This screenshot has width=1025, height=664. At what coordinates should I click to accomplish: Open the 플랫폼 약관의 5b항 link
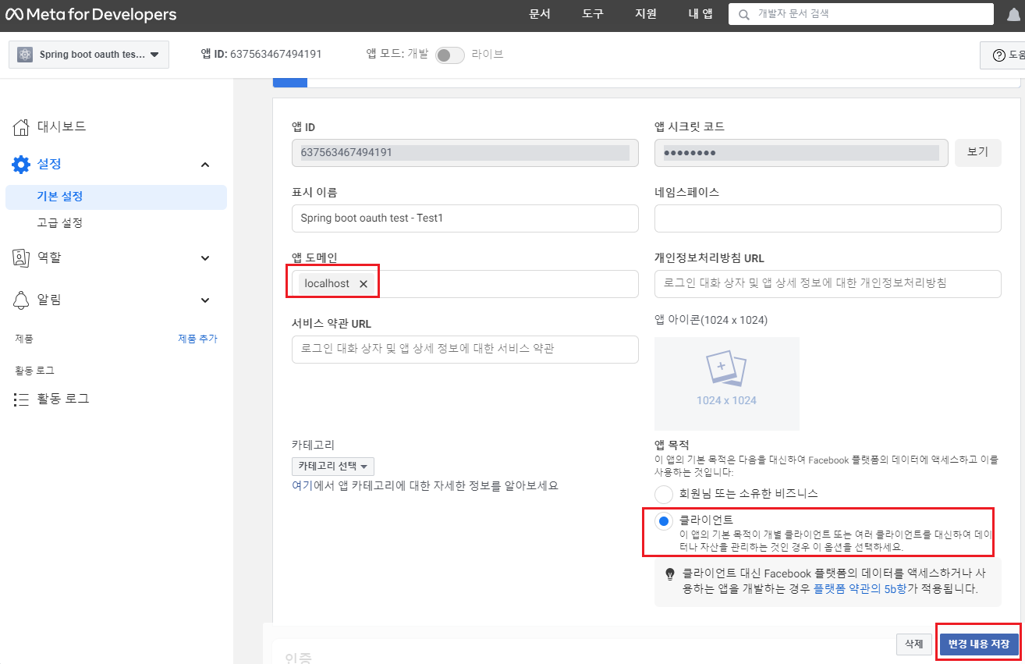click(x=860, y=588)
